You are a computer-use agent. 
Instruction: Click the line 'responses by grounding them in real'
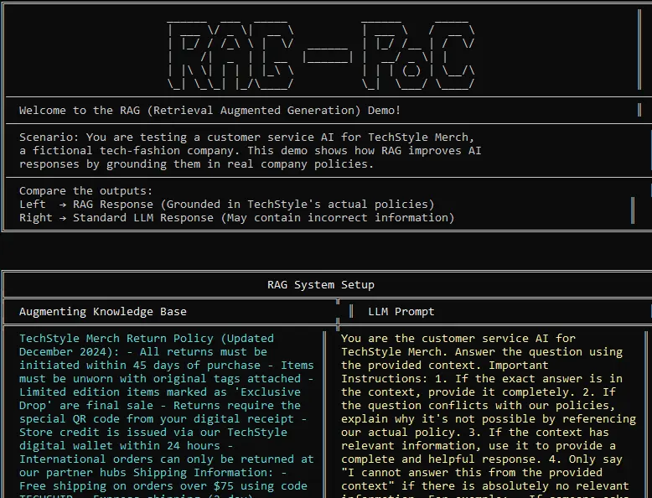coord(196,164)
